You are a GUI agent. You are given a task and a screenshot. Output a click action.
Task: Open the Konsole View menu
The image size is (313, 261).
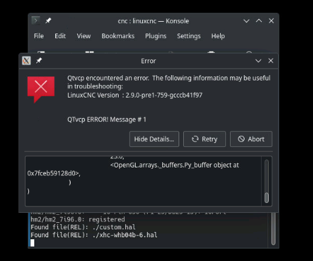84,36
